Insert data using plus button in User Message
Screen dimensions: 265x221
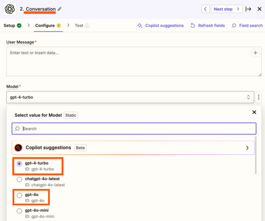255,53
